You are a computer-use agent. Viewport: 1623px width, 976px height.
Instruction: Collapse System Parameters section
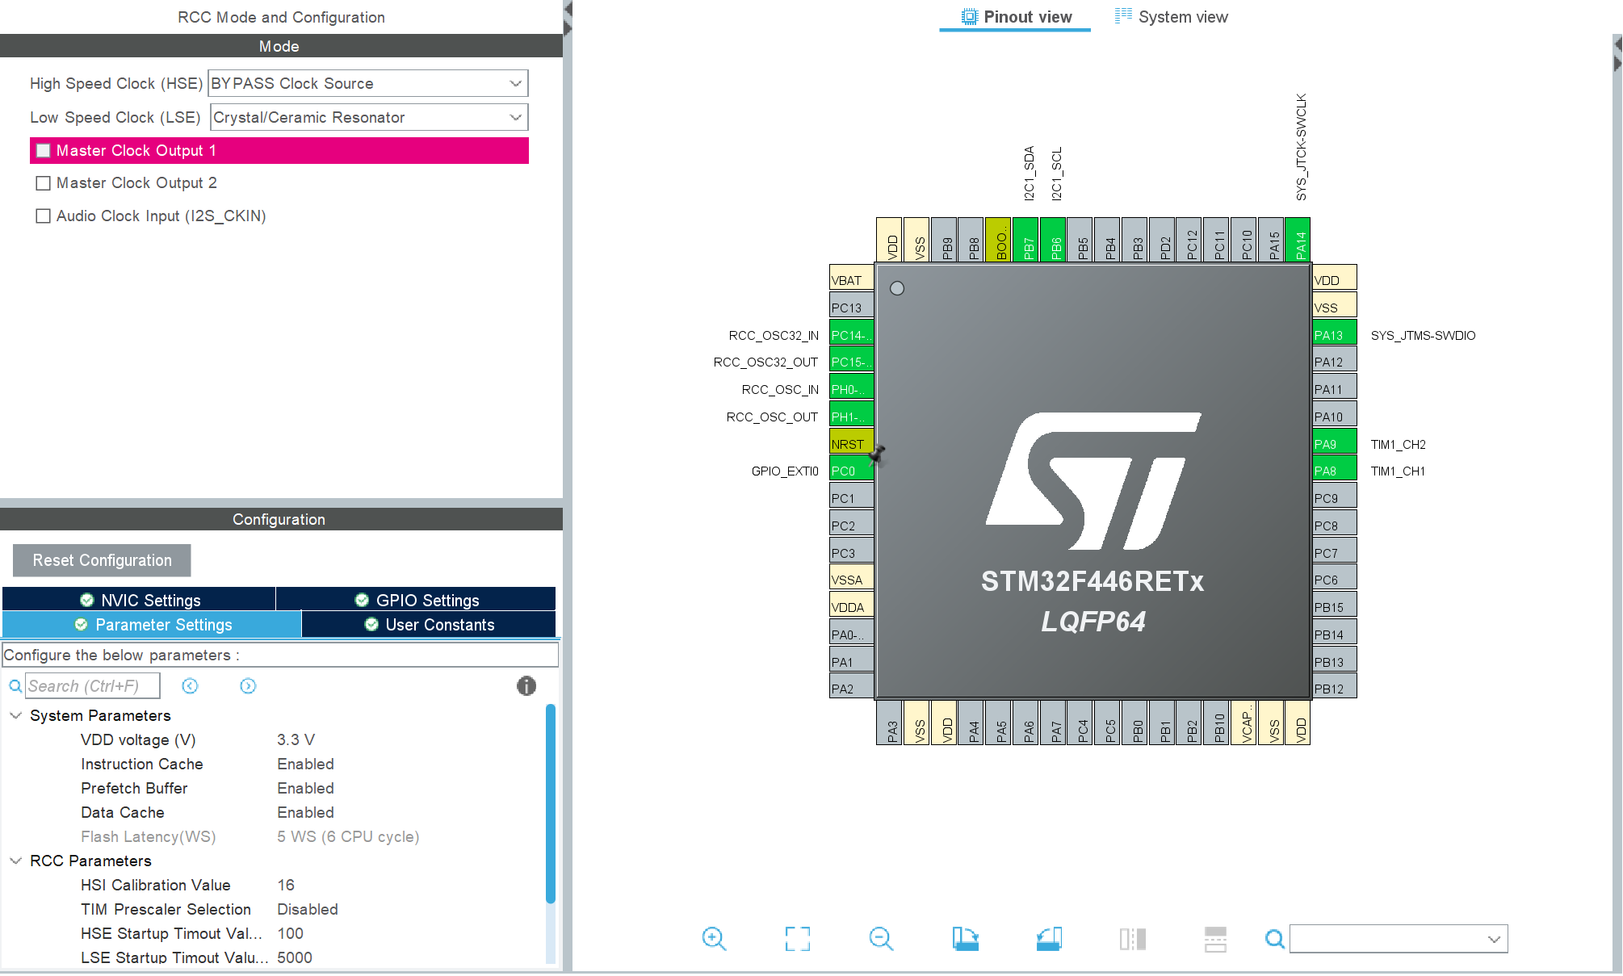coord(15,716)
